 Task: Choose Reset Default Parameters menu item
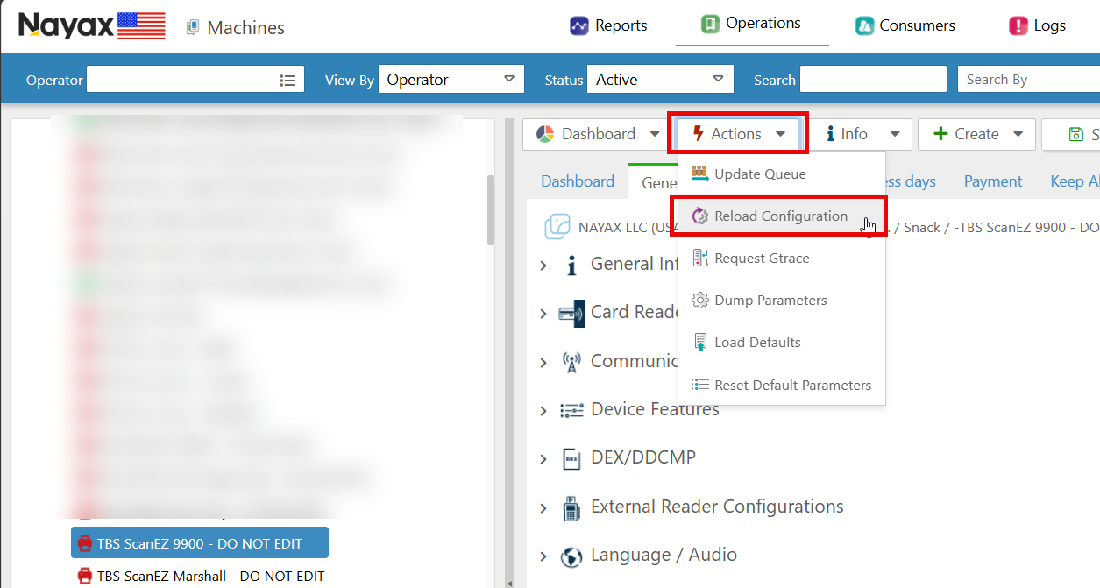coord(781,385)
